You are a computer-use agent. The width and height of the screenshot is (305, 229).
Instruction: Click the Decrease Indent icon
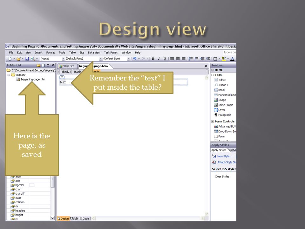click(x=202, y=59)
